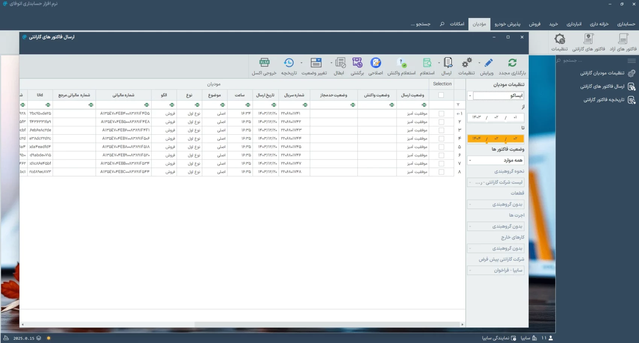Open the همه موارد invoice status dropdown

pos(470,161)
